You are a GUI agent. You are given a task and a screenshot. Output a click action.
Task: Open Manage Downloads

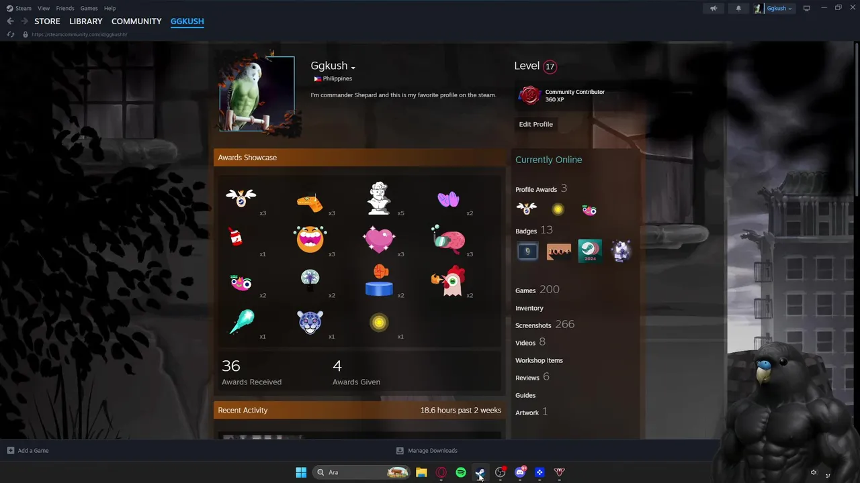[427, 451]
